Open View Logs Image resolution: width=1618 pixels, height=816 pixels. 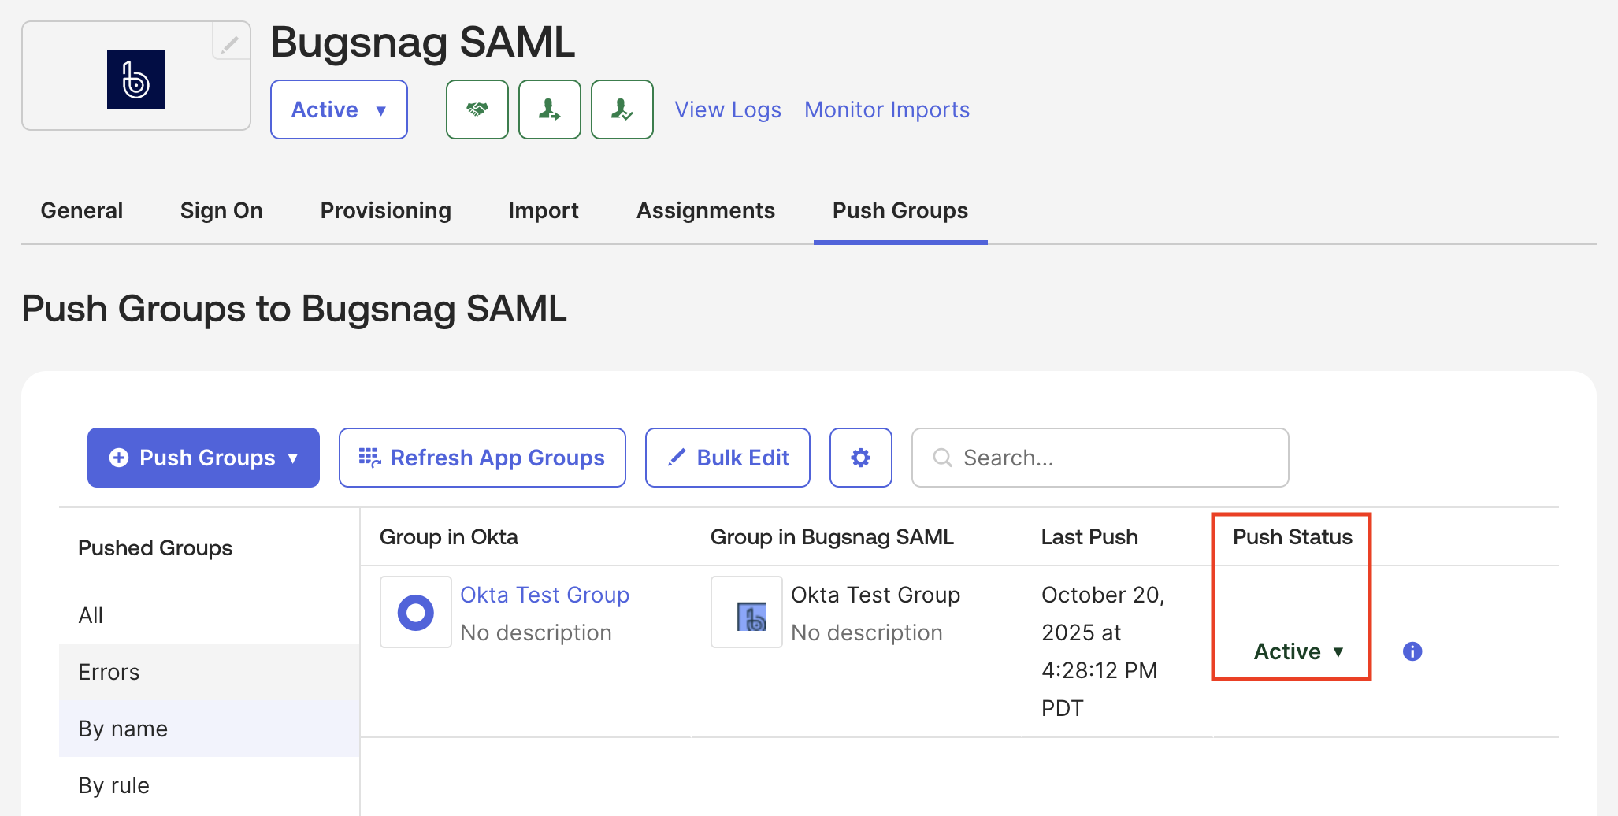coord(726,109)
